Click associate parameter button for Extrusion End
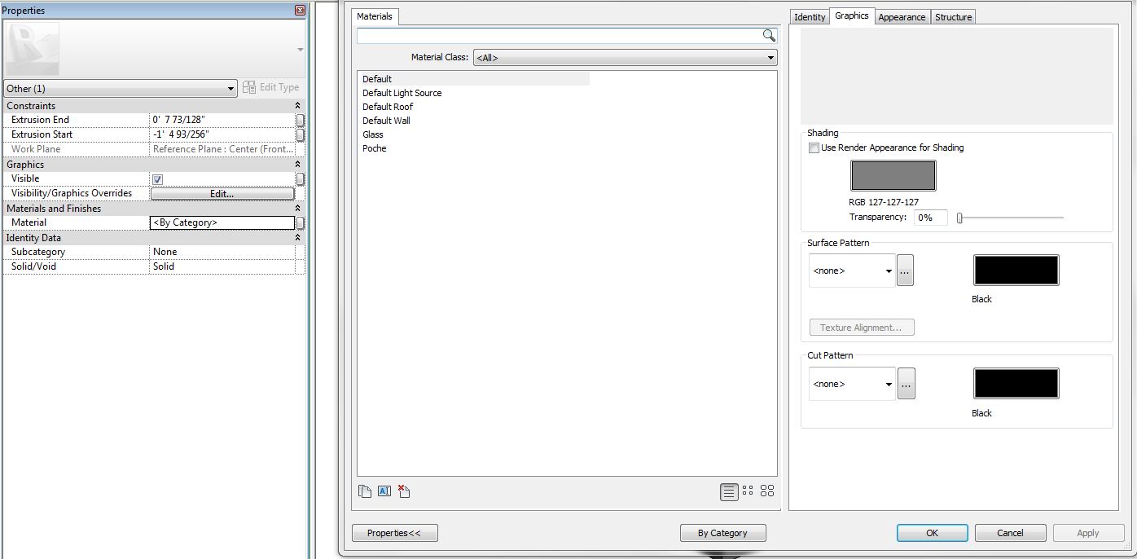The image size is (1137, 559). pos(301,120)
